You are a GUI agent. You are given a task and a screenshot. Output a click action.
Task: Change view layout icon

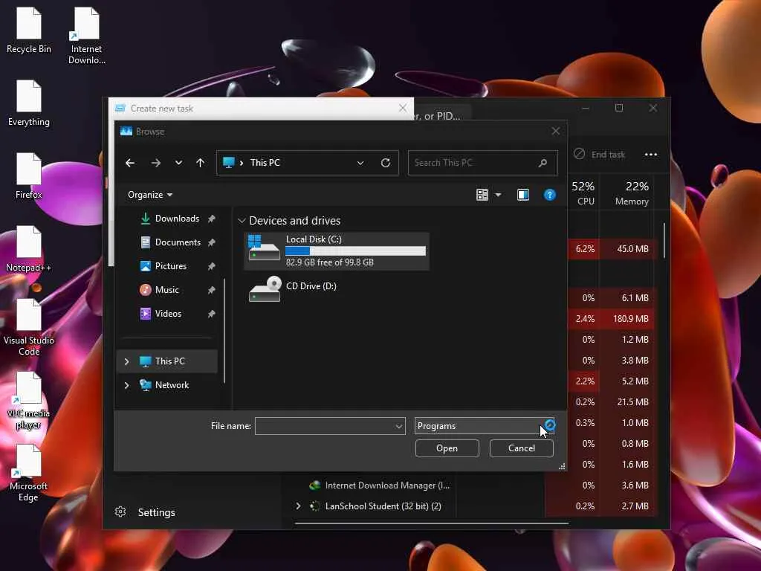(x=482, y=195)
